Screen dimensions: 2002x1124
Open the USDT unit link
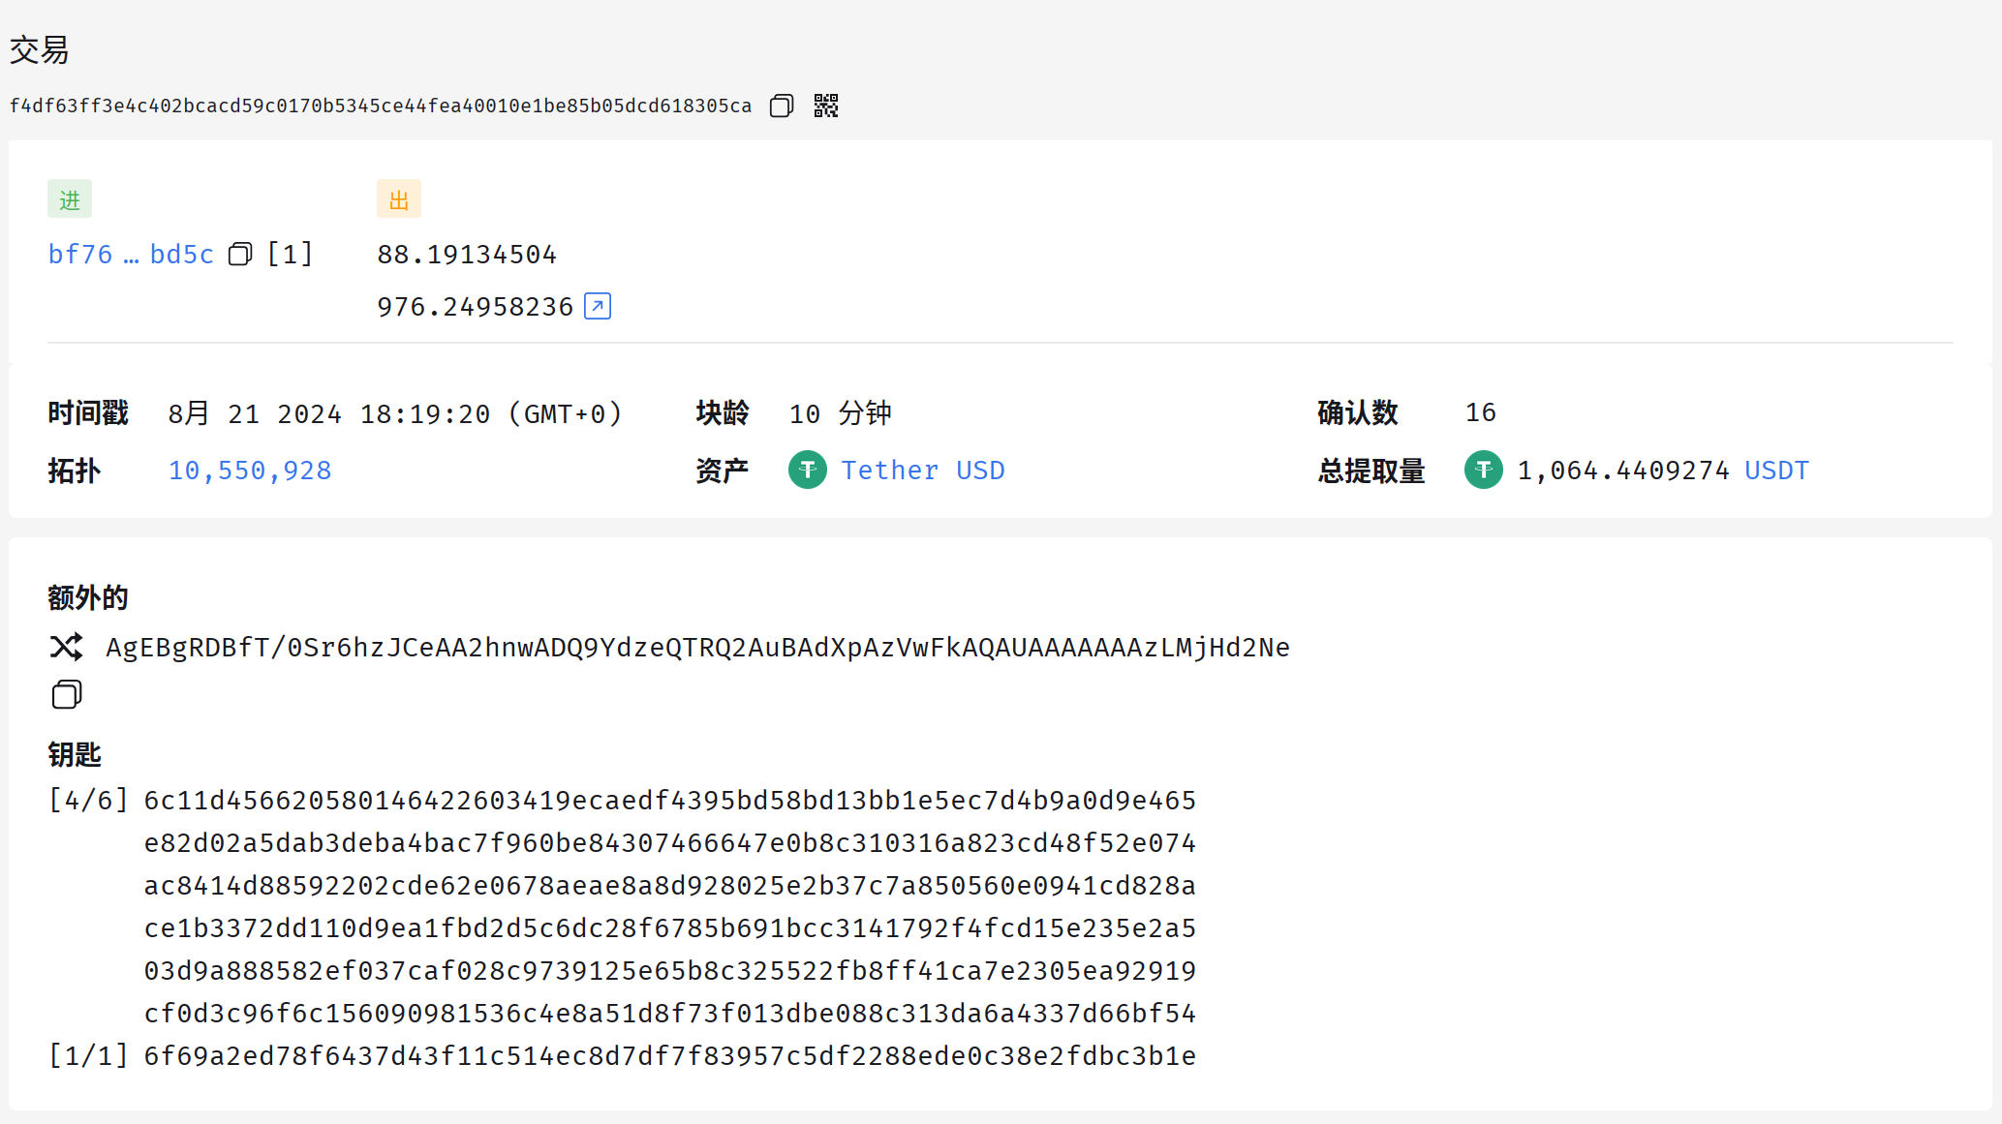1776,471
